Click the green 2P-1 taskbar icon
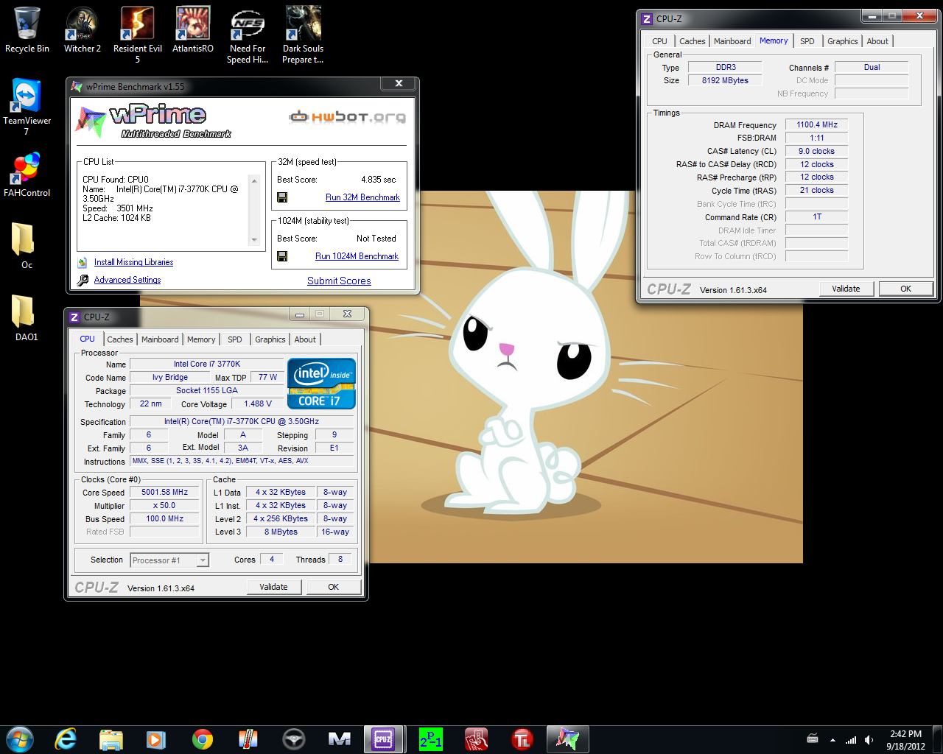 pyautogui.click(x=430, y=739)
